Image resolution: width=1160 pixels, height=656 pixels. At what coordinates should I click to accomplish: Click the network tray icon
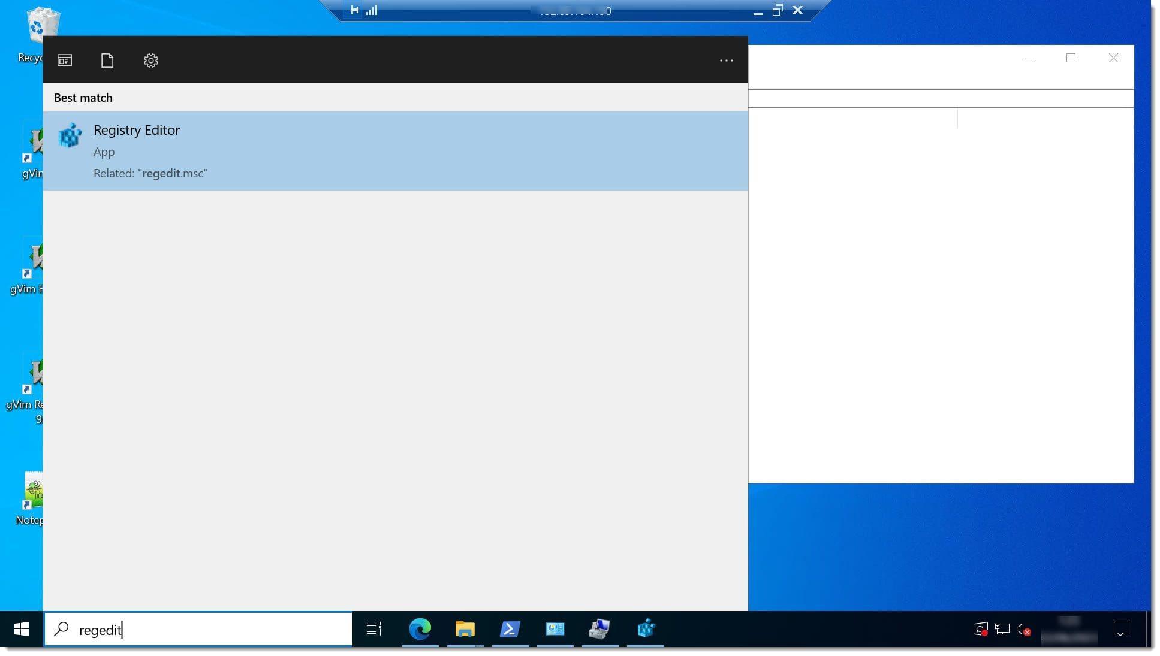pyautogui.click(x=1002, y=630)
